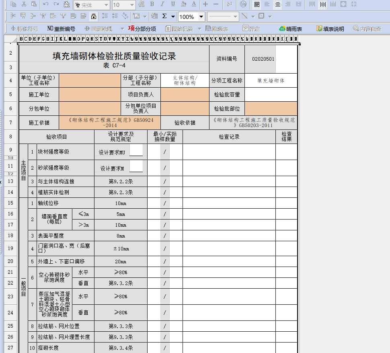390x353 pixels.
Task: Click the shrink-to-fit arrows icon
Action: (354, 4)
